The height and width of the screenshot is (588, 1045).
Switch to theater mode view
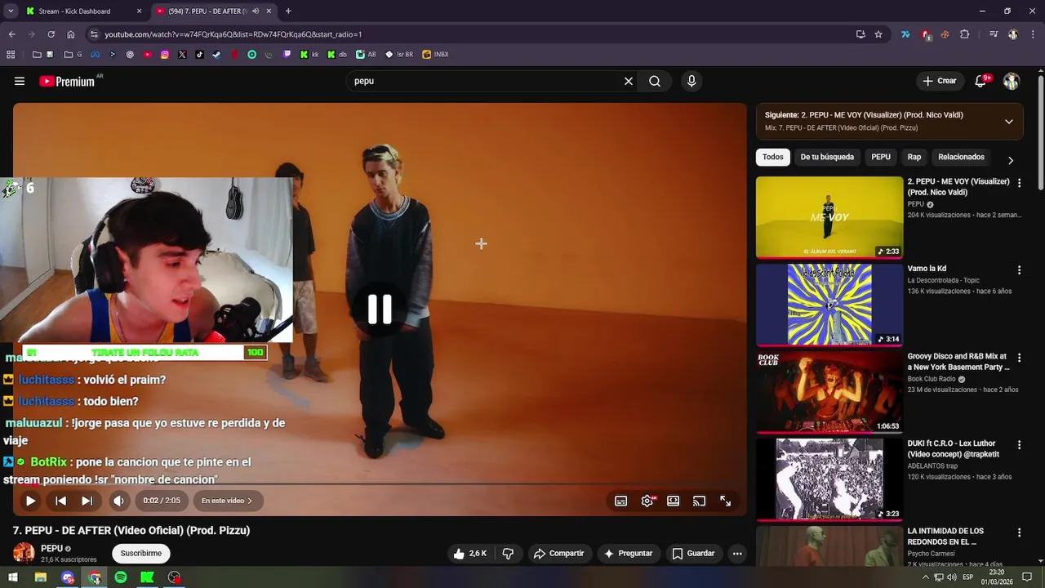pyautogui.click(x=673, y=501)
